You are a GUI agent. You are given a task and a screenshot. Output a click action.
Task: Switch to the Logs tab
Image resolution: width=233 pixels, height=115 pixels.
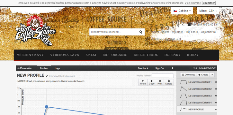[57, 68]
